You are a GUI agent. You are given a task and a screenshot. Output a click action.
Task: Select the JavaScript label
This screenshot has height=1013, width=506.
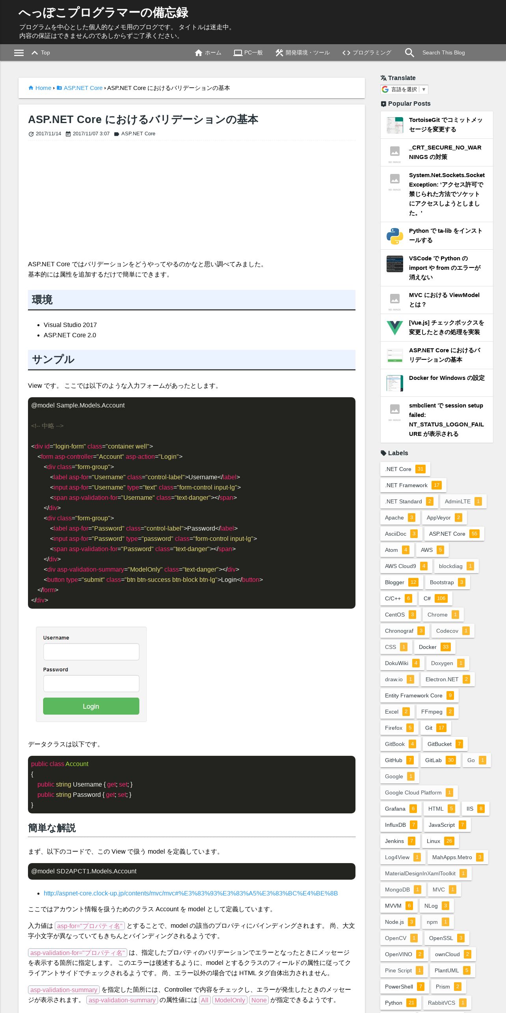click(447, 825)
